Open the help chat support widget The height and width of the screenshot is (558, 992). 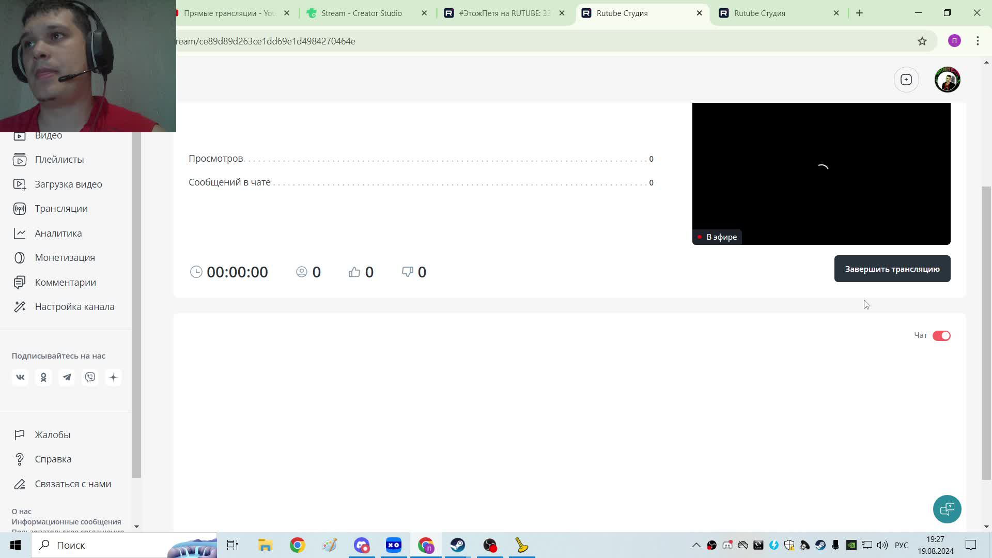pyautogui.click(x=947, y=509)
